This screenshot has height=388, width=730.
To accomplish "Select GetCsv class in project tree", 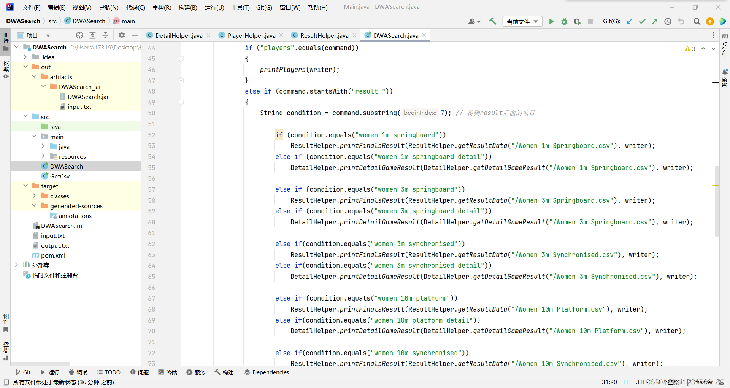I will point(60,176).
